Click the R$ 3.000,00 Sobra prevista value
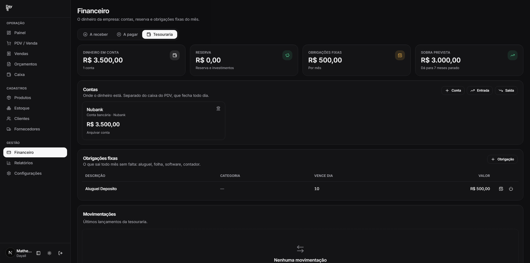The width and height of the screenshot is (530, 263). click(441, 60)
